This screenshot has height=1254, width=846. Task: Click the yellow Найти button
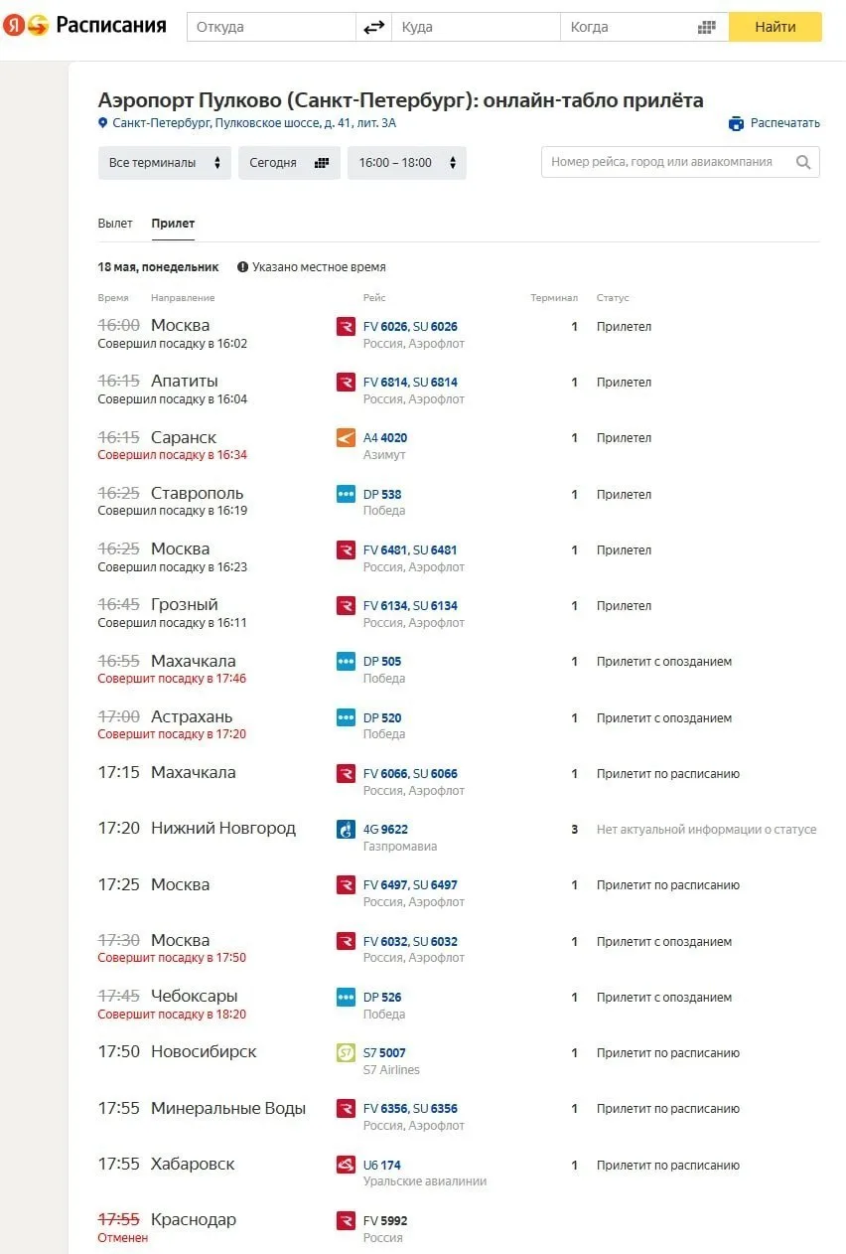(775, 27)
